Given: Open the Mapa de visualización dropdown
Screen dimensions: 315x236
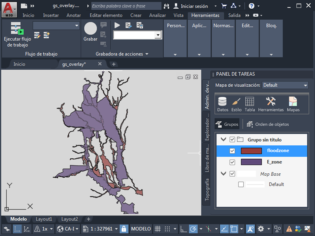Looking at the screenshot, I should [285, 85].
